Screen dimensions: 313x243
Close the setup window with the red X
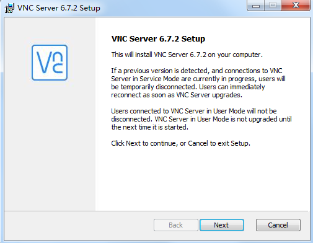point(296,6)
